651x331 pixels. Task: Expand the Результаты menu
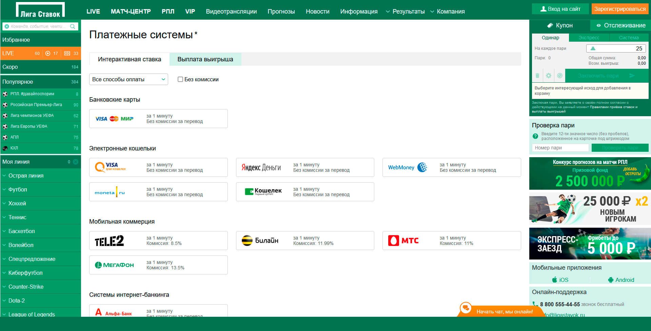point(405,12)
